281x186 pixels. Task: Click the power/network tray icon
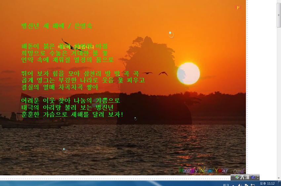coord(253,185)
